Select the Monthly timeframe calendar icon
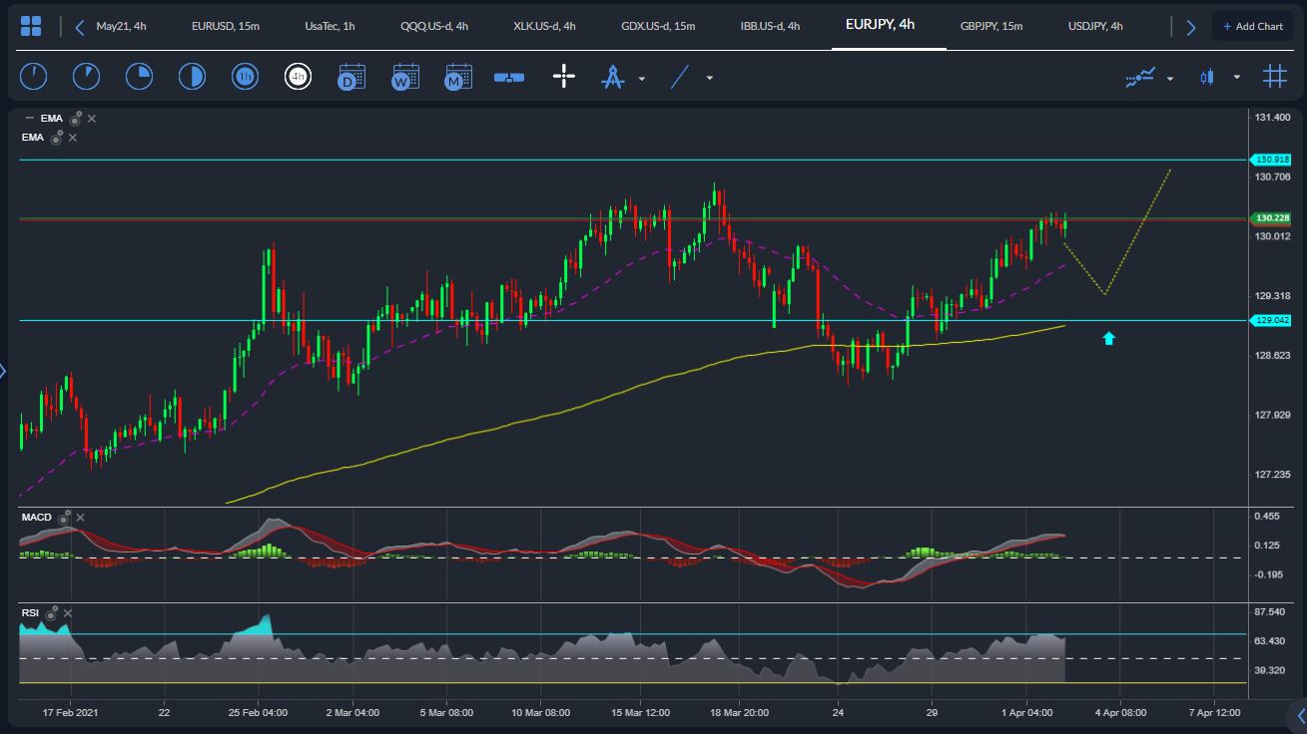The image size is (1307, 734). point(458,76)
